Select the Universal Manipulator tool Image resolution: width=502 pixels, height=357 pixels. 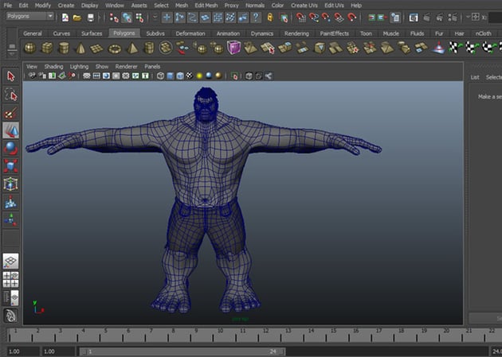[11, 184]
